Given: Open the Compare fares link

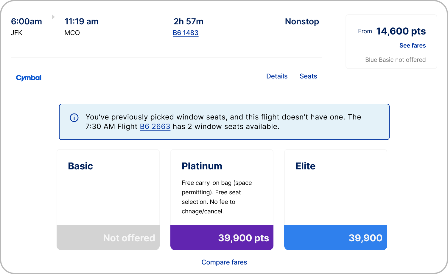Looking at the screenshot, I should 224,262.
